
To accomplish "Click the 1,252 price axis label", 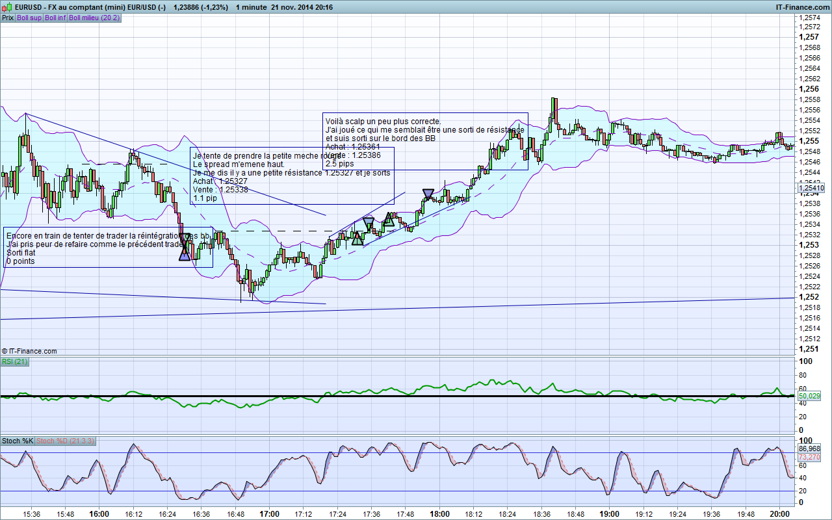I will (x=809, y=297).
